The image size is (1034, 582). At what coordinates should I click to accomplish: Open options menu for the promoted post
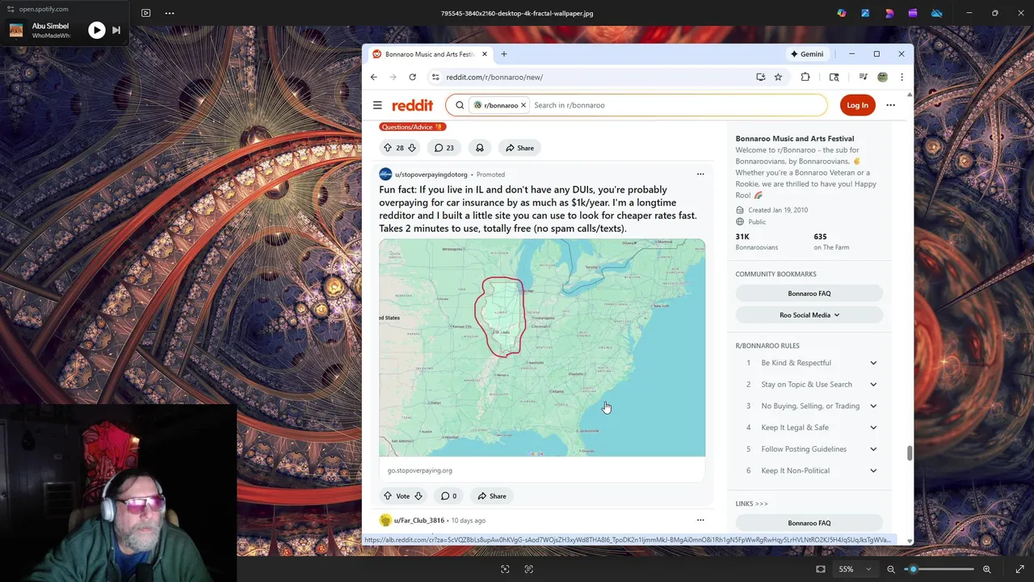[700, 174]
